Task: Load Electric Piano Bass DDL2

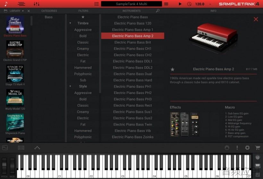Action: [x=133, y=68]
